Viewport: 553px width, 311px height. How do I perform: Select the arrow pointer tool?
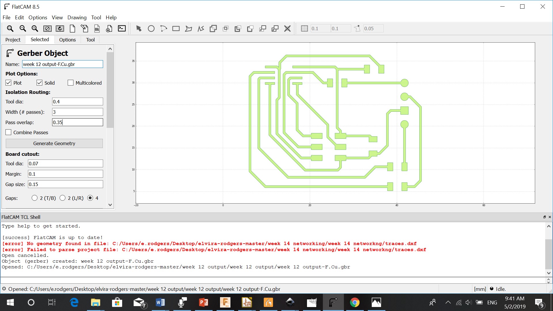click(x=139, y=29)
